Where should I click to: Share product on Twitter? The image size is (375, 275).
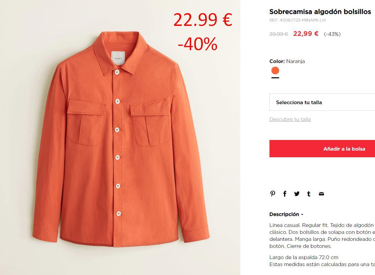297,194
